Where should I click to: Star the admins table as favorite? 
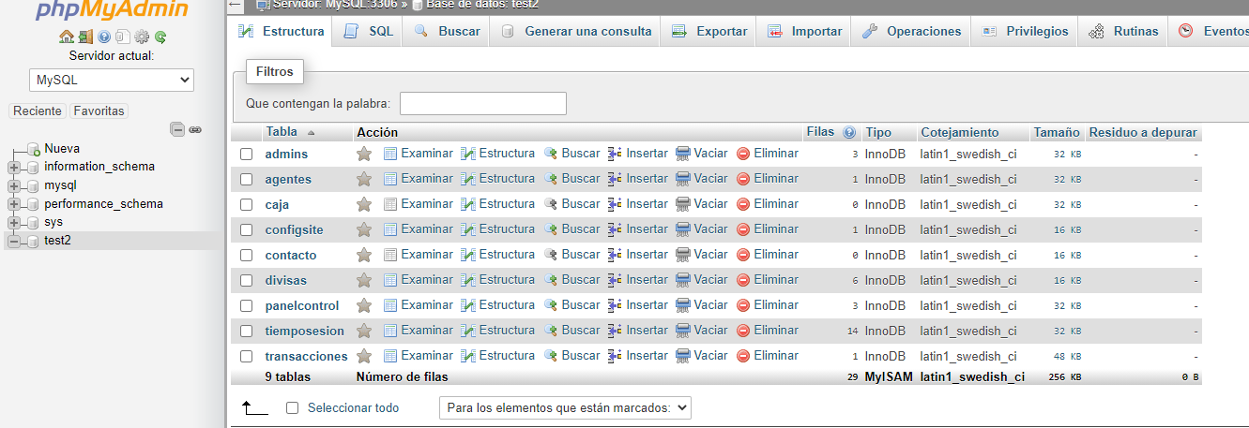tap(364, 154)
